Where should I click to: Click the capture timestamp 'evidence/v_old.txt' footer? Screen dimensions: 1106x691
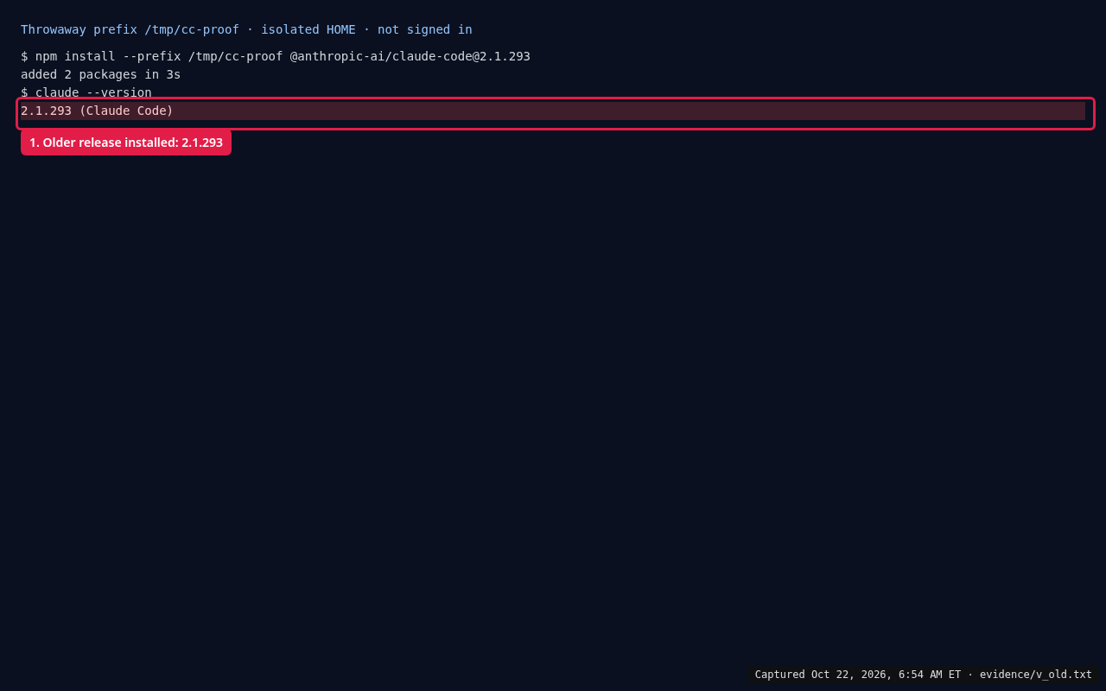(923, 675)
